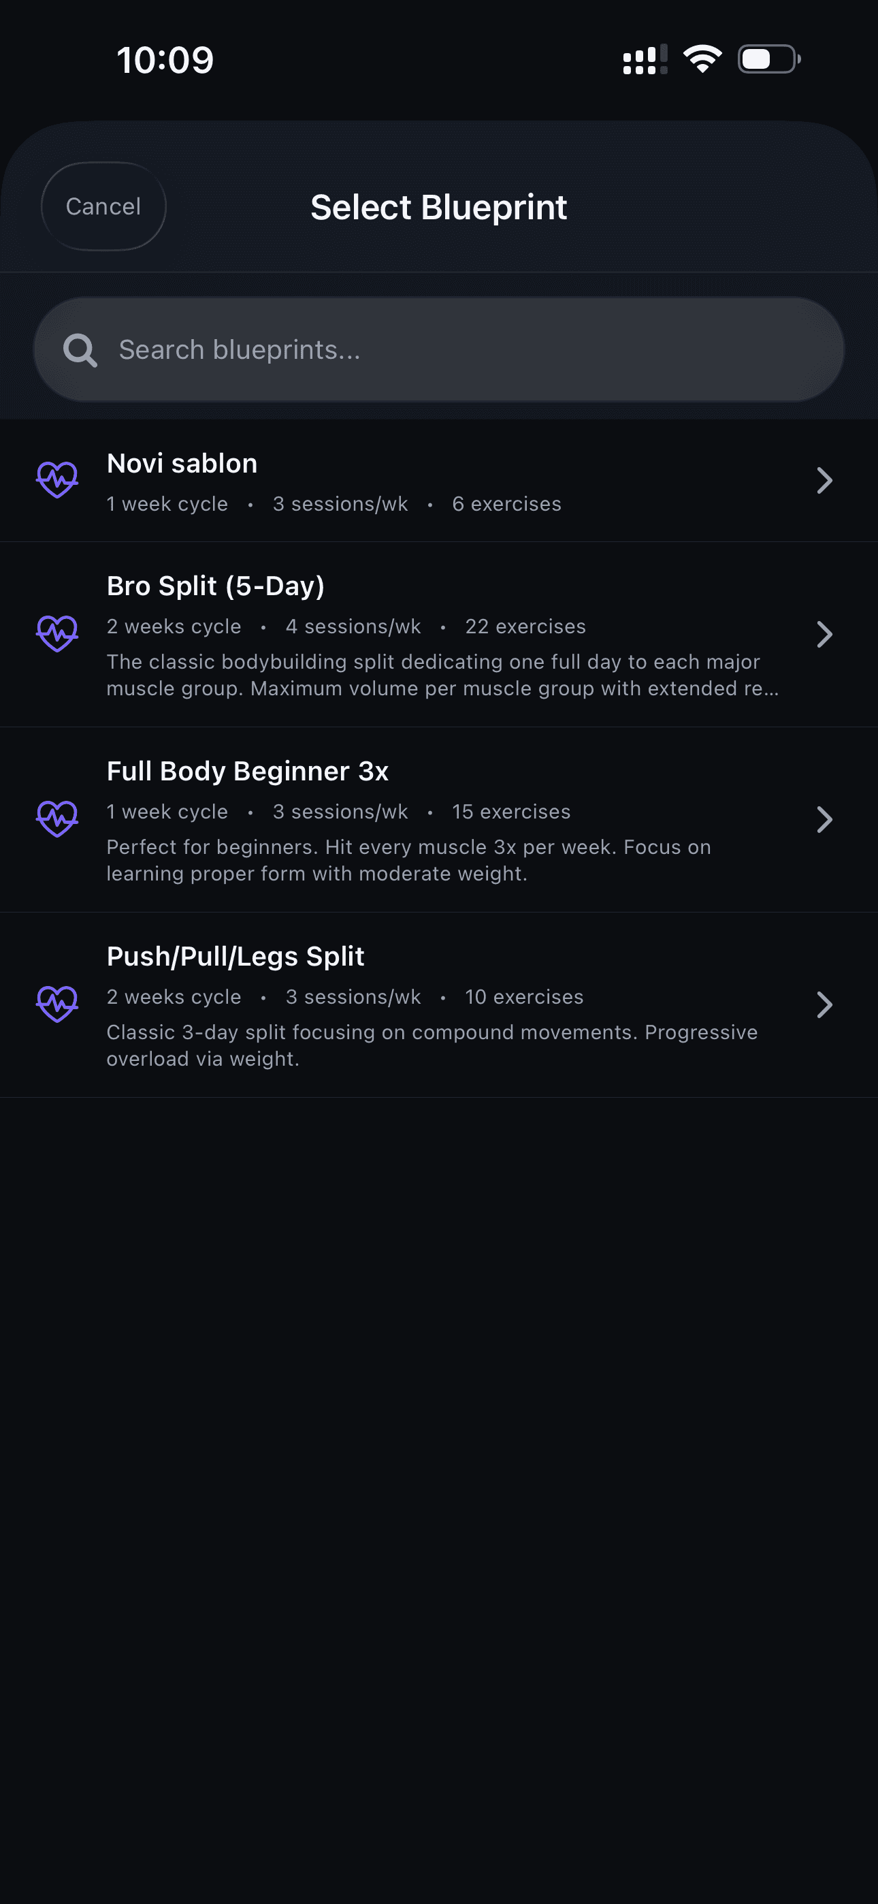Open Bro Split (5-Day) chevron arrow
This screenshot has height=1904, width=878.
[x=824, y=634]
